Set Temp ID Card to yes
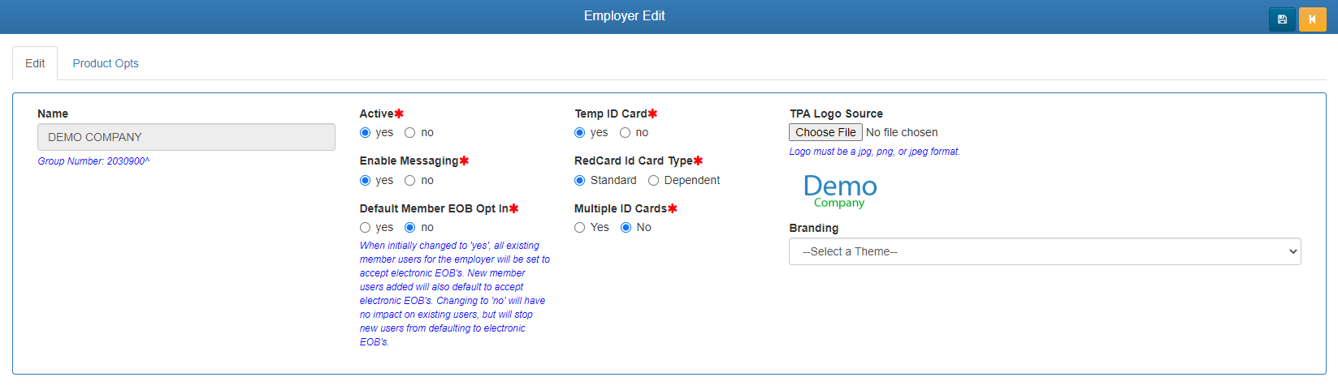This screenshot has width=1338, height=390. tap(580, 133)
